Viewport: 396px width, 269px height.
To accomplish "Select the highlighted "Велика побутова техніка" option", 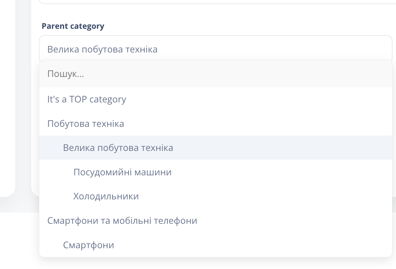I will pyautogui.click(x=118, y=148).
